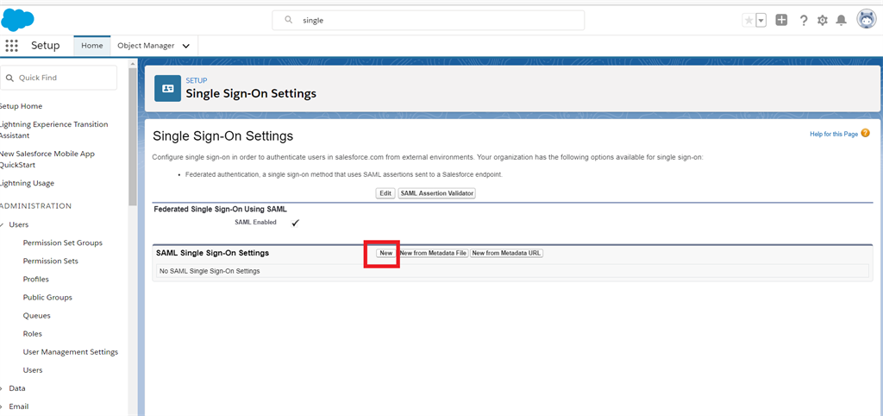Click the Setup app name label
883x416 pixels.
(45, 46)
